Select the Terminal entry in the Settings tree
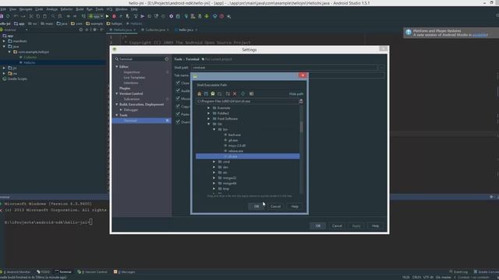Image resolution: width=499 pixels, height=280 pixels. (142, 121)
